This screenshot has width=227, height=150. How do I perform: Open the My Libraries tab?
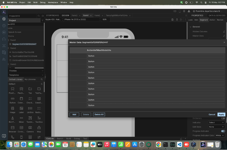coord(30,79)
